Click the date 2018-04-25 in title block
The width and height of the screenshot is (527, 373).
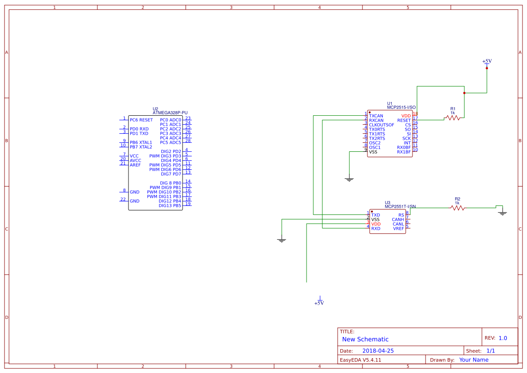[378, 351]
